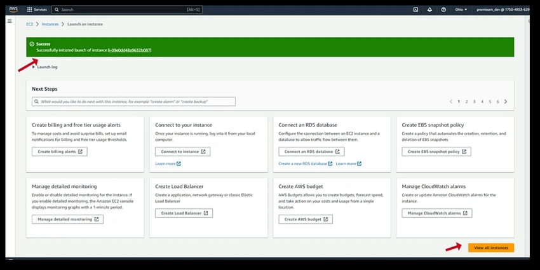Select page 6 of Next Steps
The width and height of the screenshot is (540, 270).
tap(497, 102)
